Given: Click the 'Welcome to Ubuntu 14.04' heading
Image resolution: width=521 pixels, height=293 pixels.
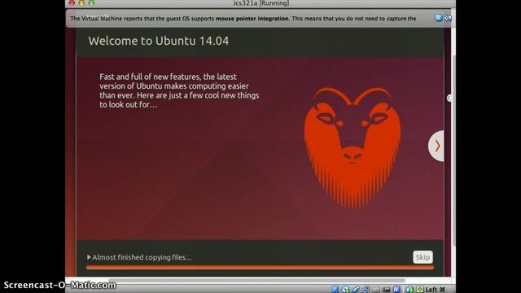Looking at the screenshot, I should [x=159, y=41].
